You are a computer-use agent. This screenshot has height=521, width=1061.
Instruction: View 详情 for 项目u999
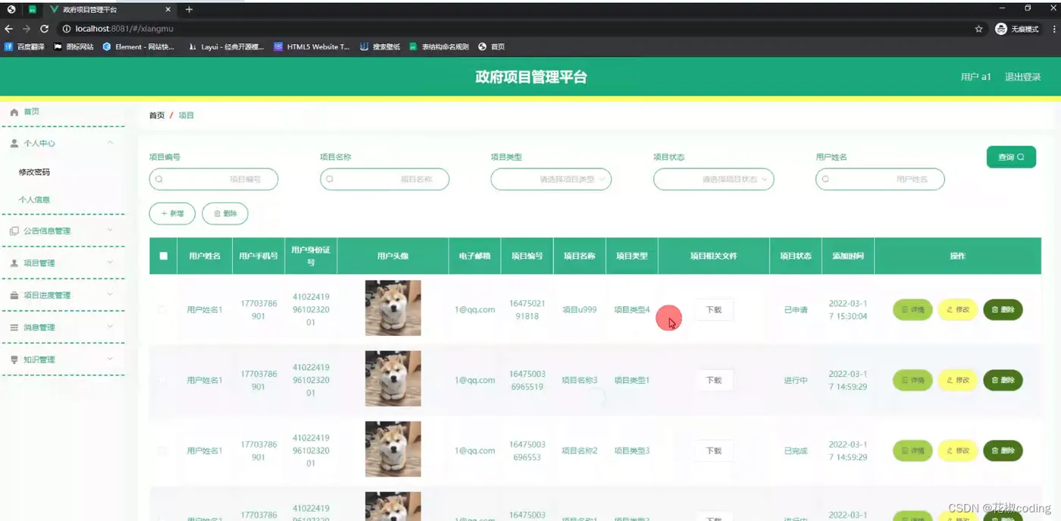tap(912, 309)
